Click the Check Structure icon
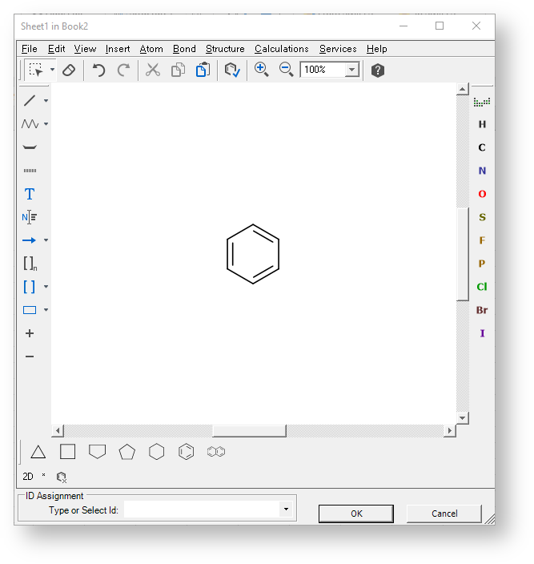Viewport: 534px width, 564px height. click(232, 70)
